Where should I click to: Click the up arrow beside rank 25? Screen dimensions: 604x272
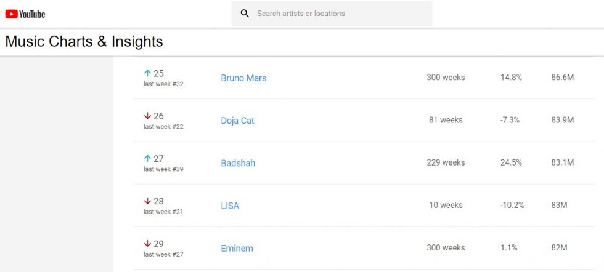pos(147,73)
